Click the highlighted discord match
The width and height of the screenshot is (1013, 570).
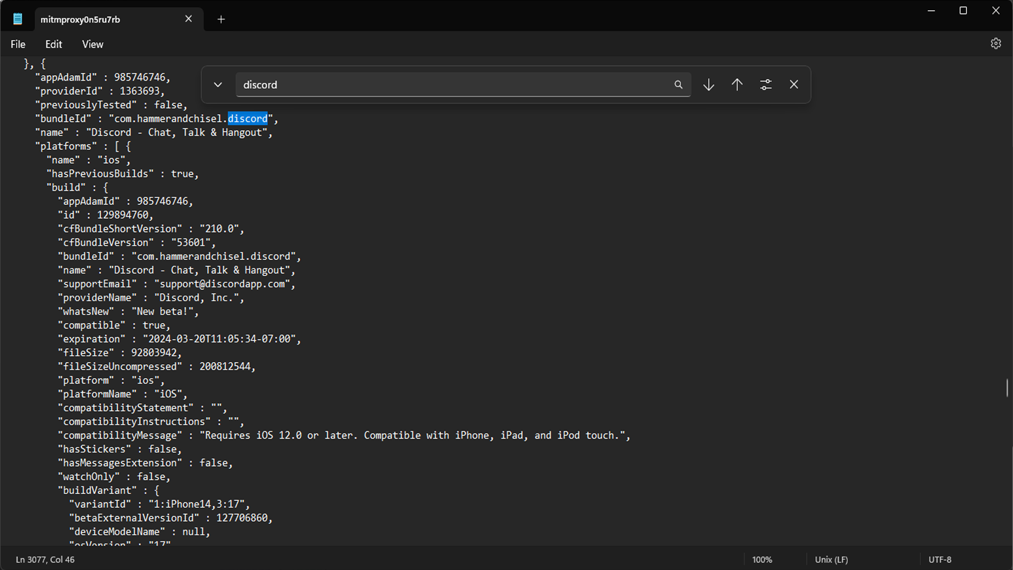[x=248, y=119]
